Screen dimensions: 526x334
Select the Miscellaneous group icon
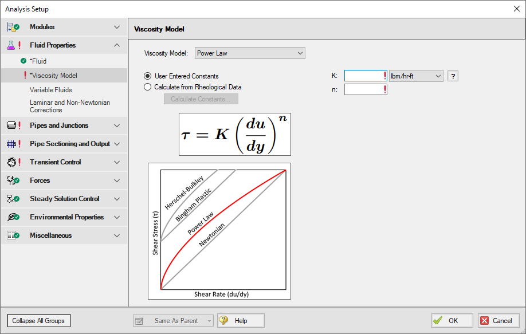coord(12,235)
